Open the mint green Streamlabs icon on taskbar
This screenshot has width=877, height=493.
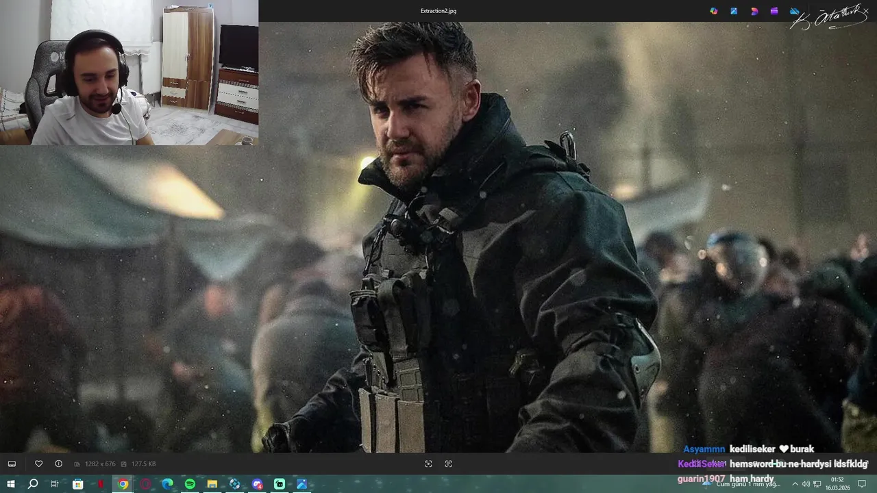pos(280,484)
